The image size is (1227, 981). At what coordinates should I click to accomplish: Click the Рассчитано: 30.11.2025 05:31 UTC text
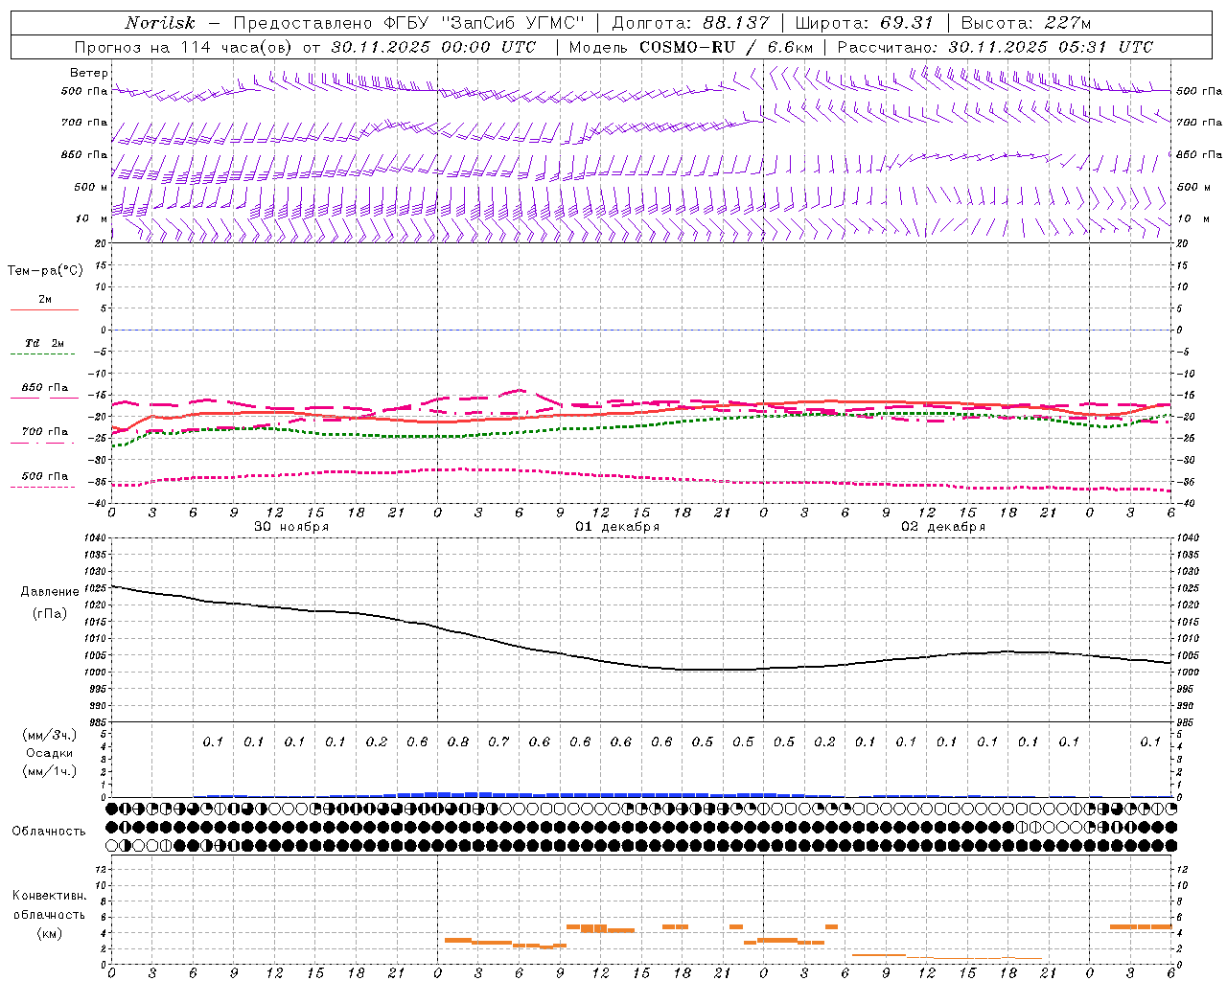(995, 47)
